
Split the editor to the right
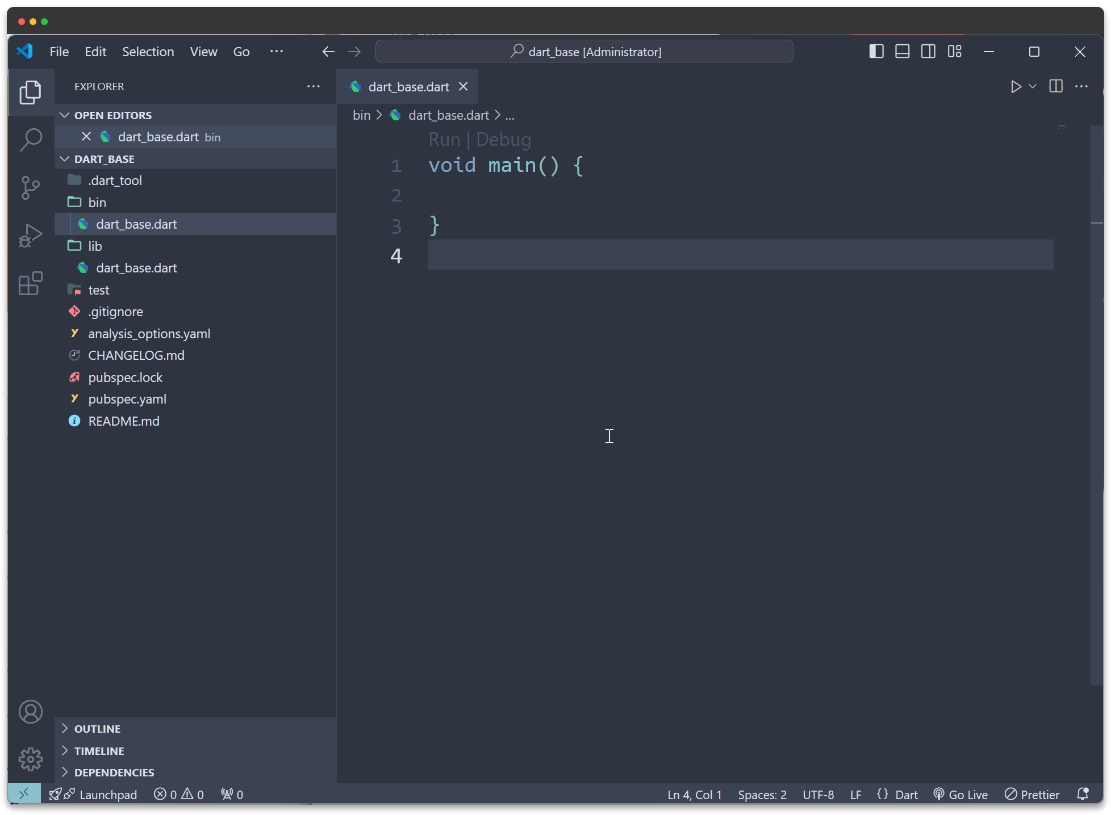(x=1056, y=86)
